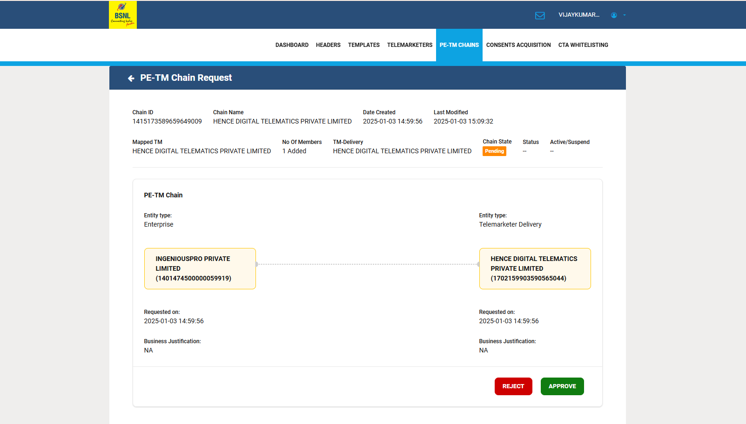Viewport: 746px width, 424px height.
Task: Open CTA Whitelisting menu item
Action: click(x=583, y=45)
